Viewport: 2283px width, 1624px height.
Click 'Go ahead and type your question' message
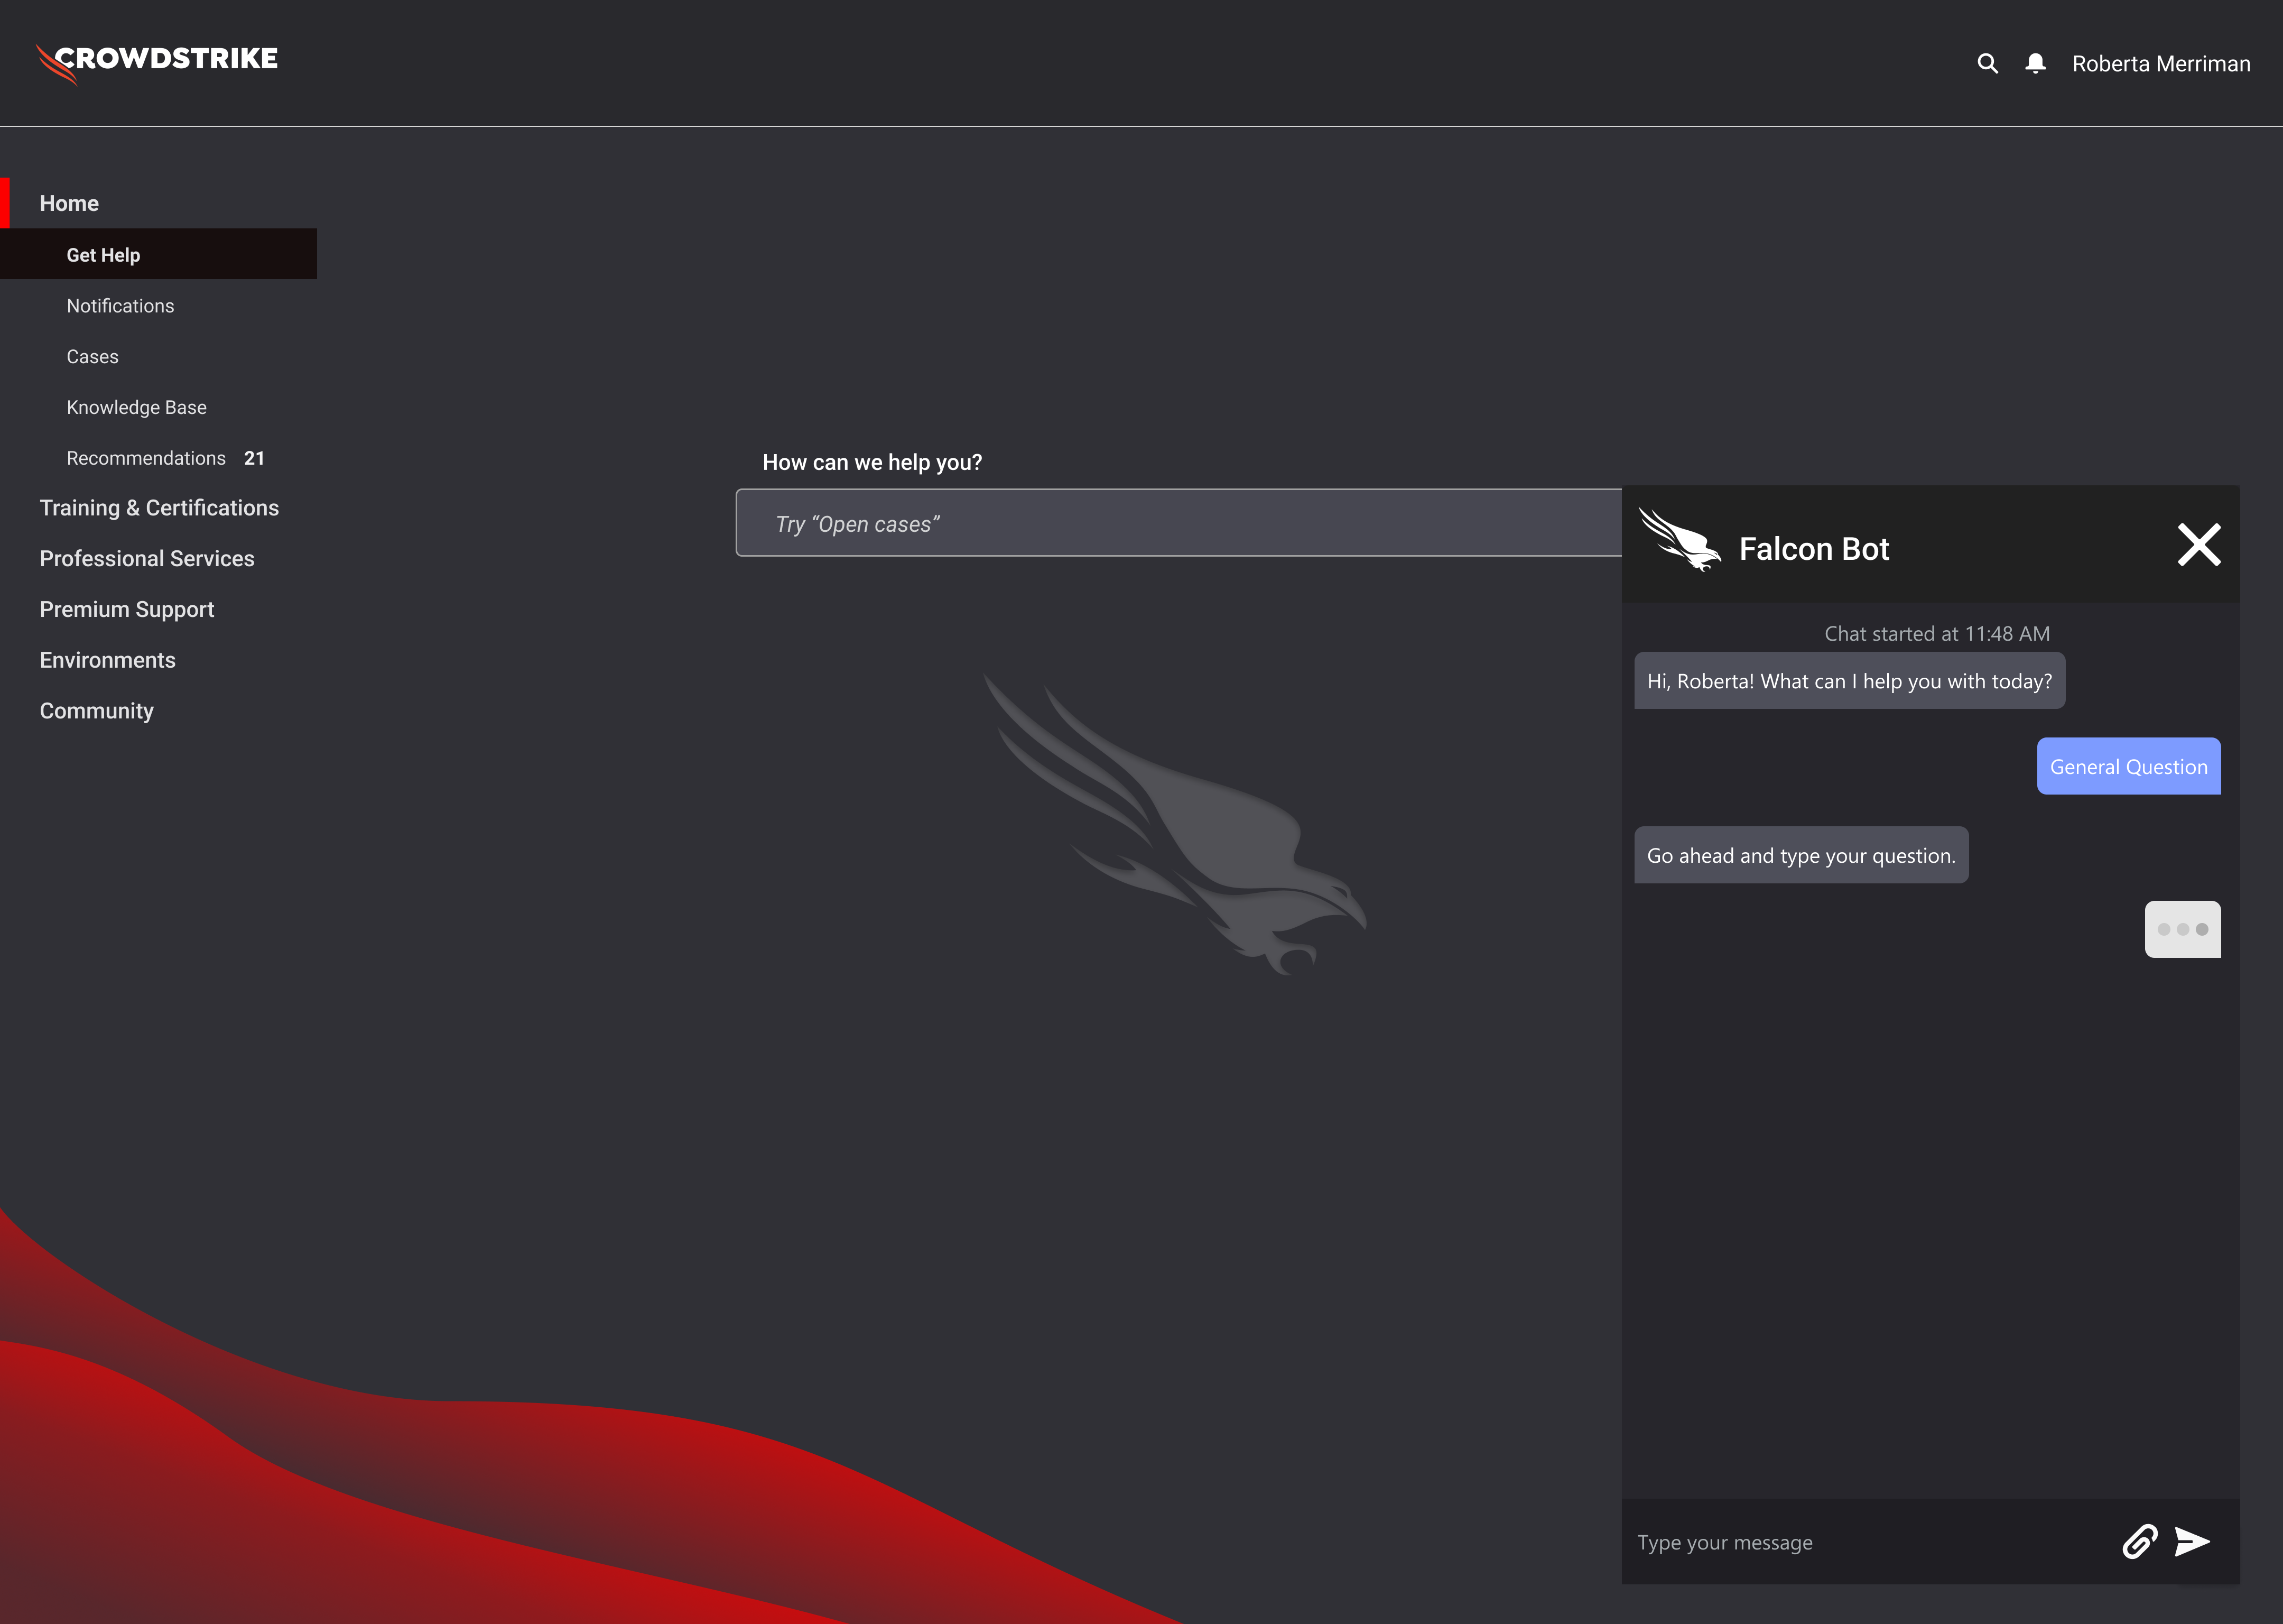(x=1800, y=856)
